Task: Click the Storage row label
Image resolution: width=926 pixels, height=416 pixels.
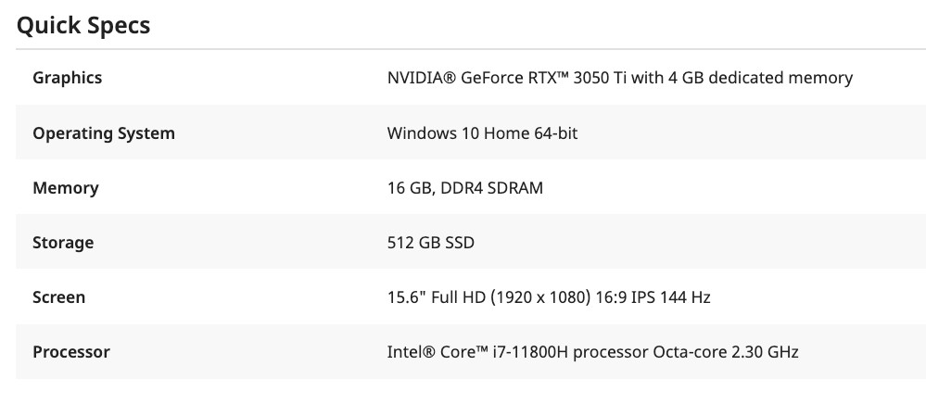Action: (63, 243)
